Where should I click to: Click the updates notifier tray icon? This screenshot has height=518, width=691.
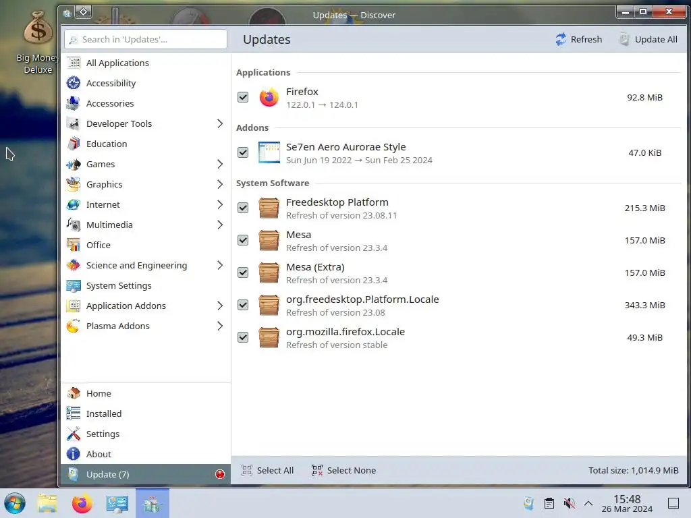pyautogui.click(x=528, y=503)
